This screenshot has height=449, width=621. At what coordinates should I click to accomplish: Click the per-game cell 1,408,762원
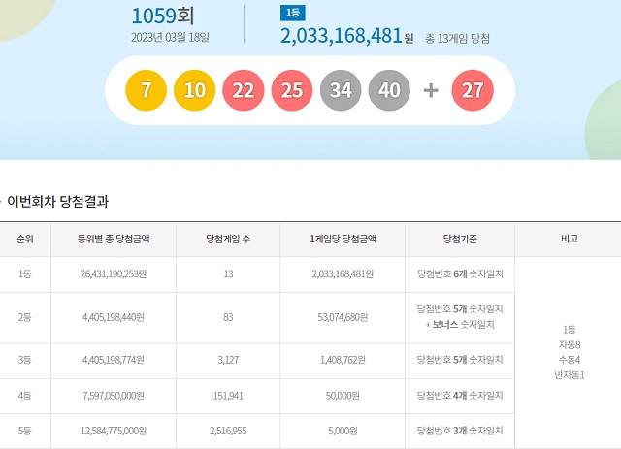(x=343, y=360)
